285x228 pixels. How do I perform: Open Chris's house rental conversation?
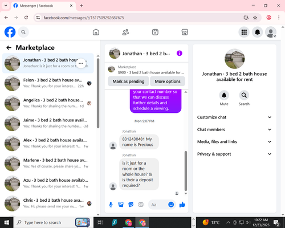tap(48, 203)
